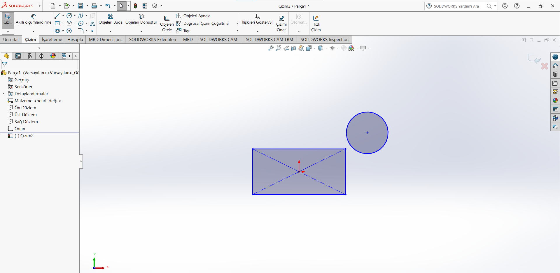
Task: Click Apply Scene icon
Action: tap(351, 48)
